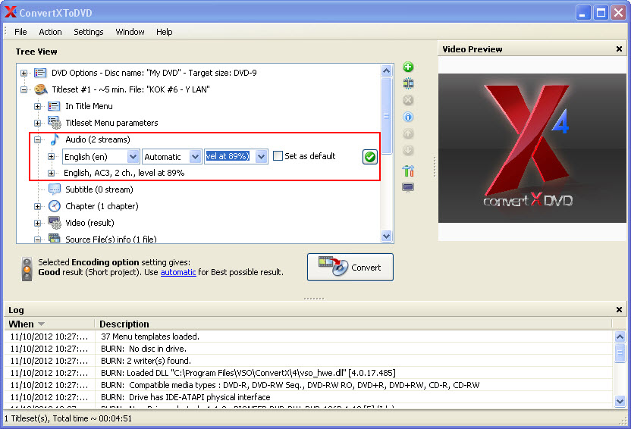The width and height of the screenshot is (631, 429).
Task: Click the Source File(s) info icon
Action: click(55, 239)
